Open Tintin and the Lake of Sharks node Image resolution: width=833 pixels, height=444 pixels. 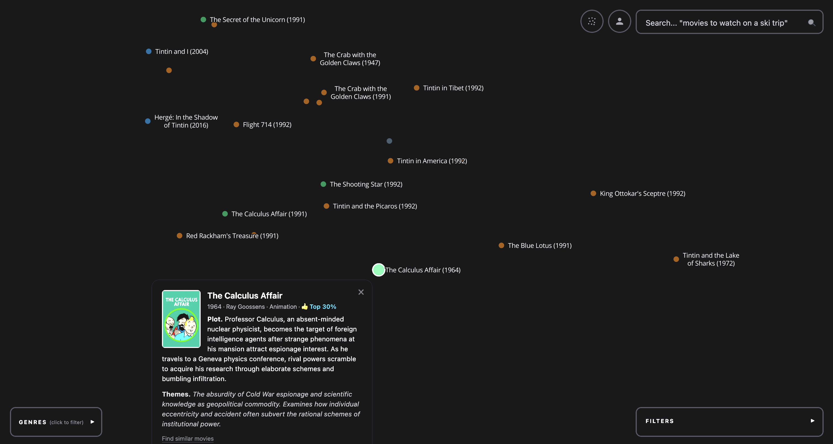(x=676, y=259)
